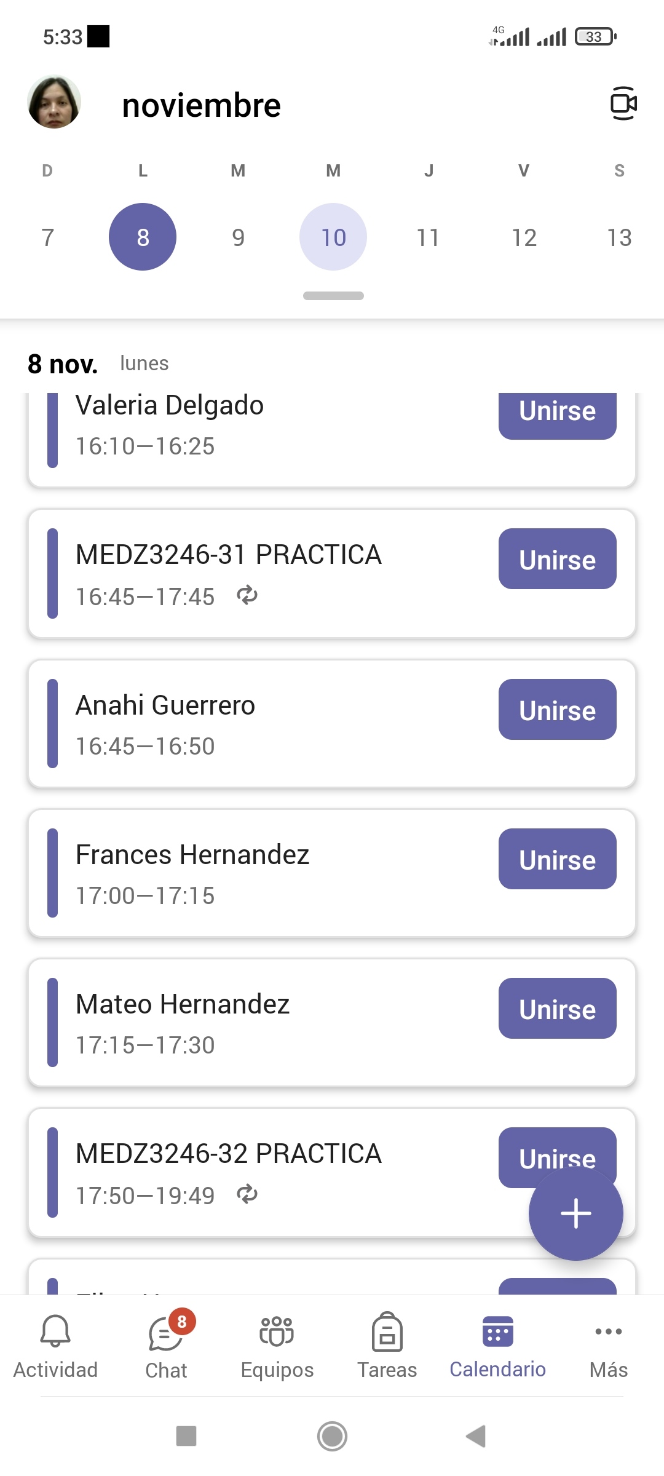The height and width of the screenshot is (1476, 664).
Task: Join the Mateo Hernandez meeting
Action: tap(557, 1009)
